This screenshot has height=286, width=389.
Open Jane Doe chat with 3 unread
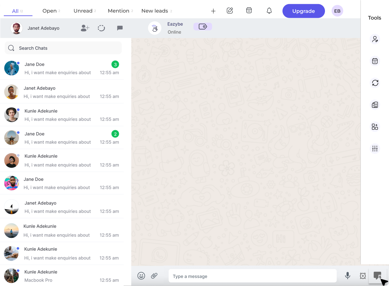coord(62,68)
